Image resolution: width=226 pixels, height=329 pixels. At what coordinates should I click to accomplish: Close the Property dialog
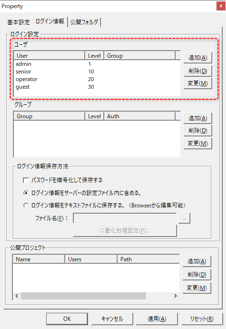point(221,6)
